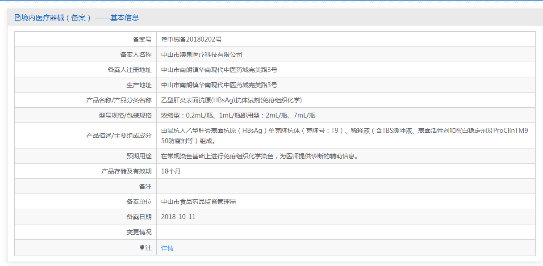Click the 变更情况 label
This screenshot has height=266, width=543.
pos(139,232)
